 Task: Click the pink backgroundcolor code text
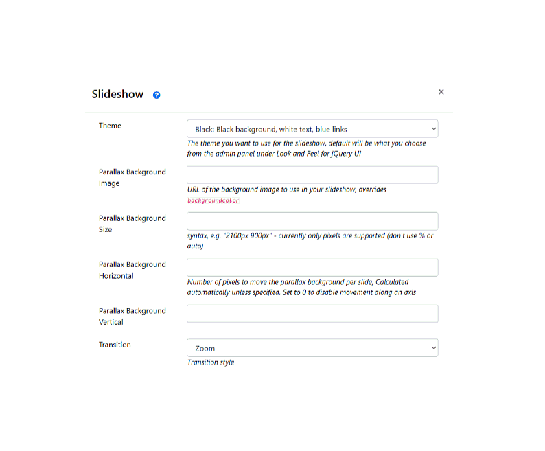213,200
